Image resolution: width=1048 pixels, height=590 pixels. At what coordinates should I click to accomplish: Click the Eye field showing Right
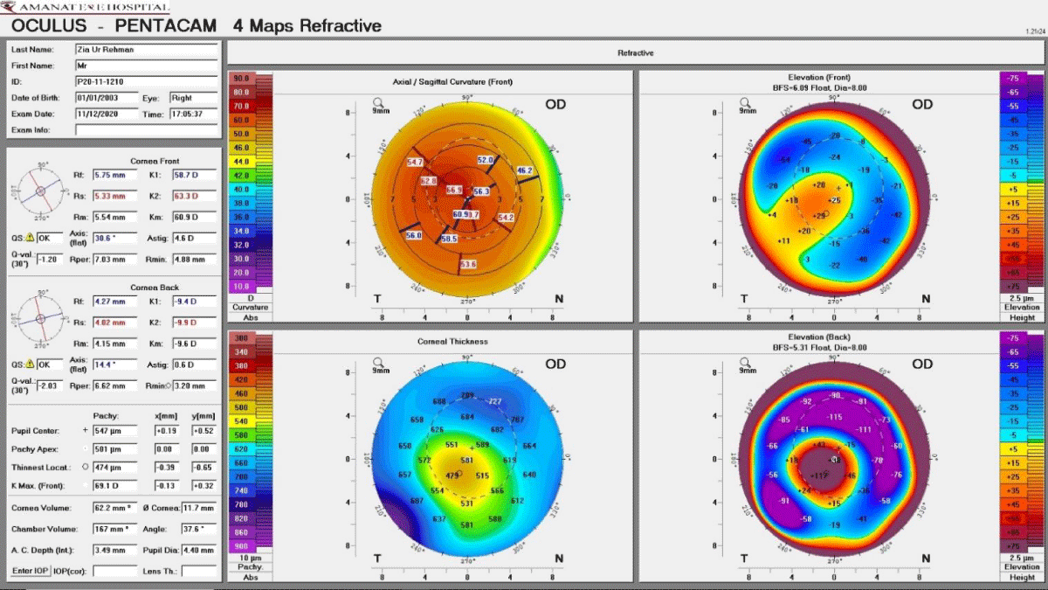193,98
